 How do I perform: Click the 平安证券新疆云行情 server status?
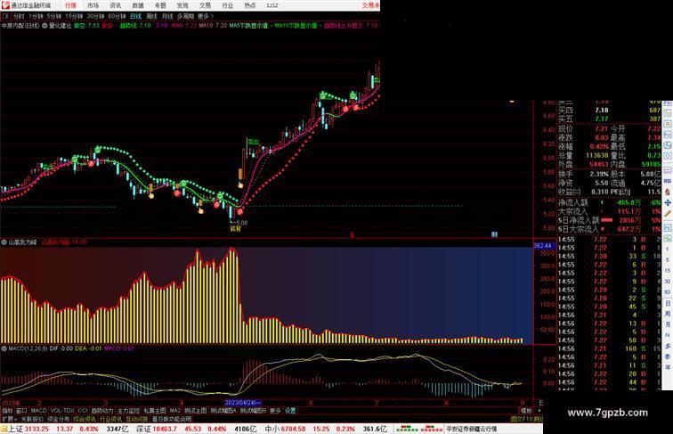pos(472,429)
